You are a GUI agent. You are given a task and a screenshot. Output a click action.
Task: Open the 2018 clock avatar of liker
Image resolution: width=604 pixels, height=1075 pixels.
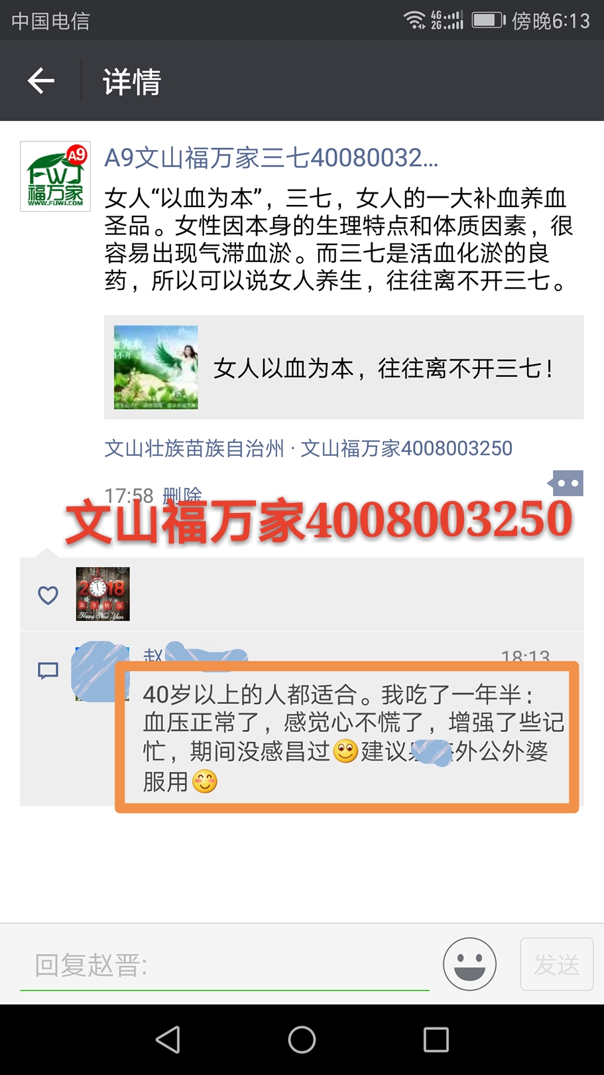point(103,594)
